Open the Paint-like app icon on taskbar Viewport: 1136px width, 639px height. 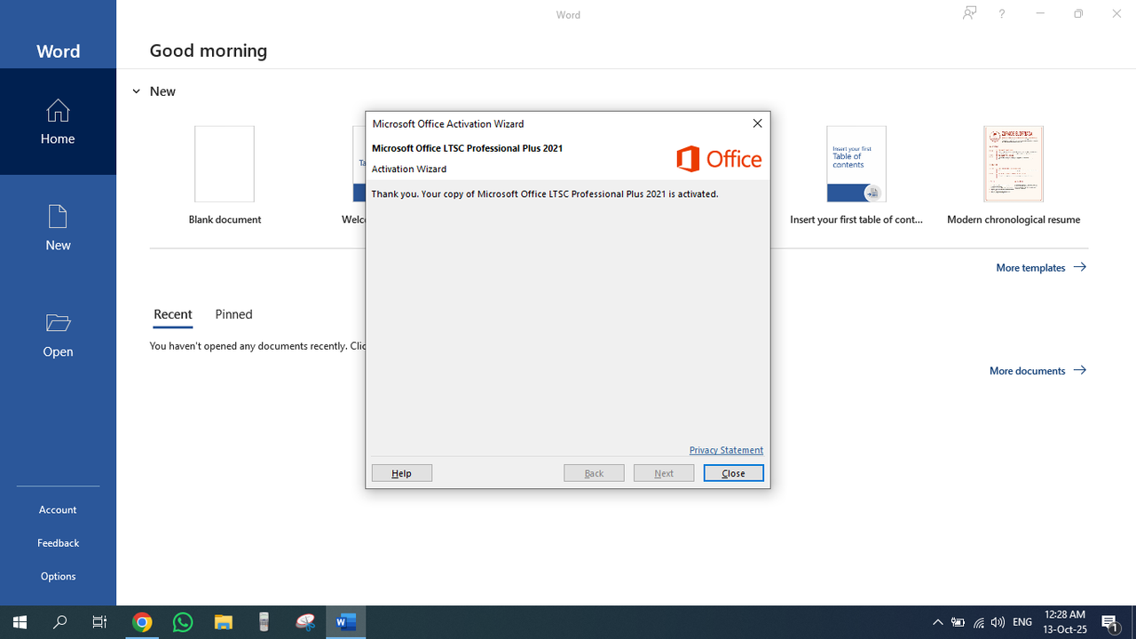(x=305, y=622)
